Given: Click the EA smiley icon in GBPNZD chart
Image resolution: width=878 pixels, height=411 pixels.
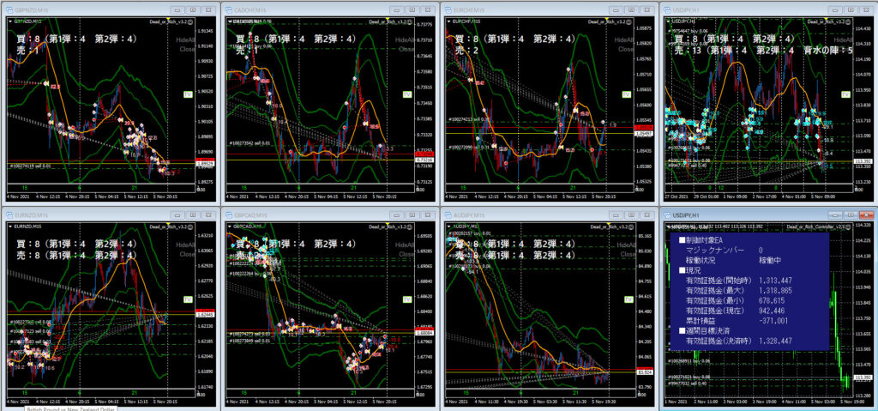Looking at the screenshot, I should coord(191,21).
